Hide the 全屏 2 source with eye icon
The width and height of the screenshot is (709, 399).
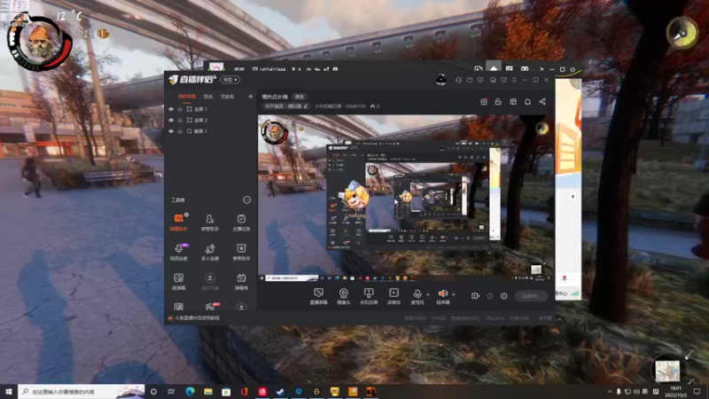click(x=171, y=121)
